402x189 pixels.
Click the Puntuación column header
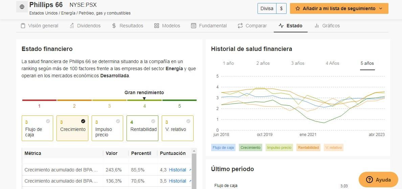click(173, 153)
